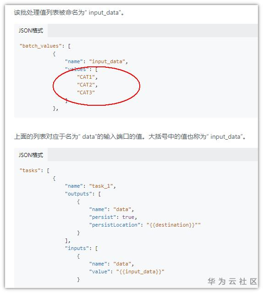Click the "inputs" key

pos(77,248)
